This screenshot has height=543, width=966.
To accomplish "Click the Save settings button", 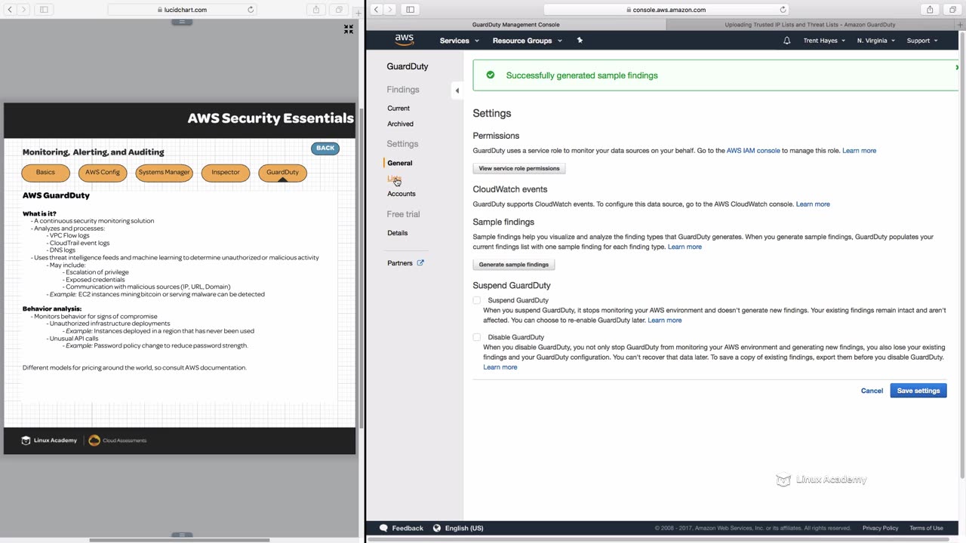I will click(918, 391).
